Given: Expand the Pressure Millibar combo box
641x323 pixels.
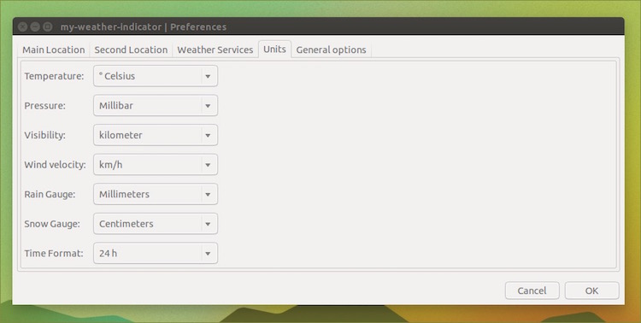Looking at the screenshot, I should point(156,105).
